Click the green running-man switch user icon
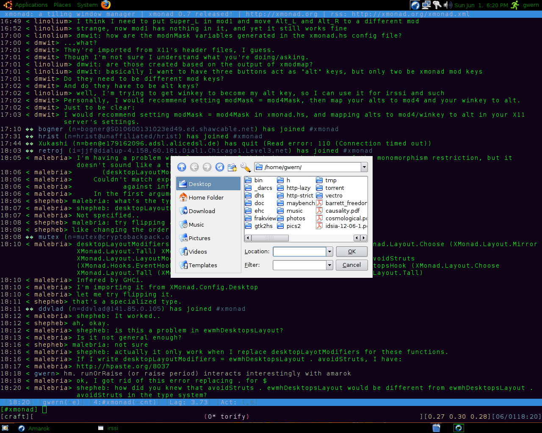The width and height of the screenshot is (542, 433). click(x=515, y=5)
